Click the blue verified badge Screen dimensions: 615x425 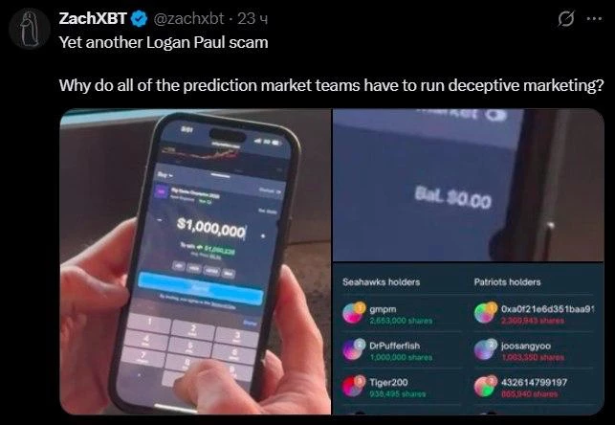tap(139, 19)
